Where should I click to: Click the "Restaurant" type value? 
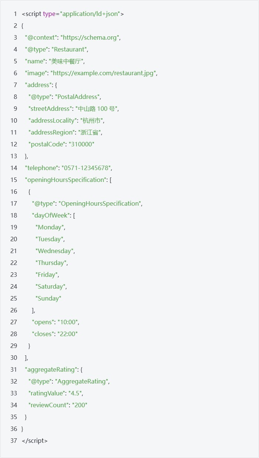tap(70, 49)
